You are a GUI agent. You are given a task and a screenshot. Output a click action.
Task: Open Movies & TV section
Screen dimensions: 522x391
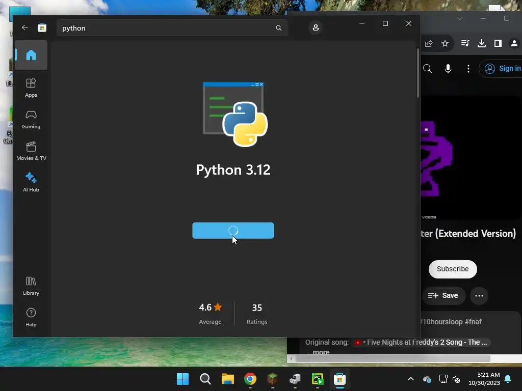coord(31,151)
